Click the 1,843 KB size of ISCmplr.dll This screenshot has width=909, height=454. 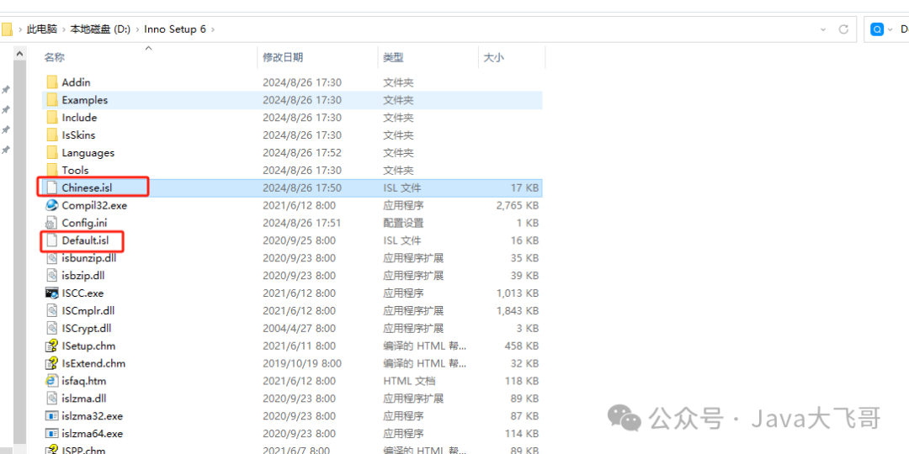click(517, 310)
